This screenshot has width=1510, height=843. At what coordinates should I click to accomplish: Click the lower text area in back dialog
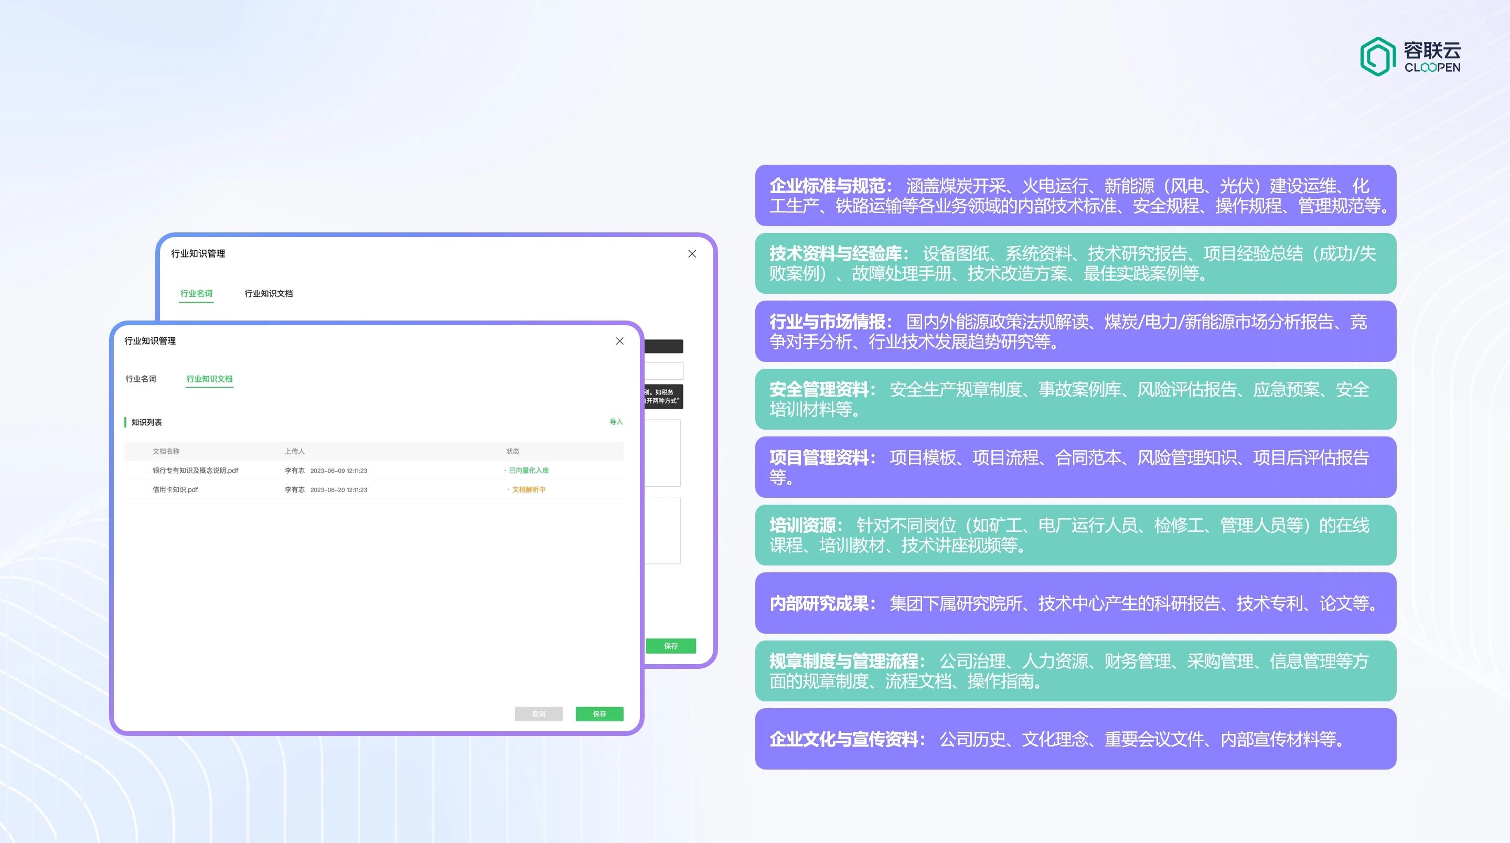662,530
